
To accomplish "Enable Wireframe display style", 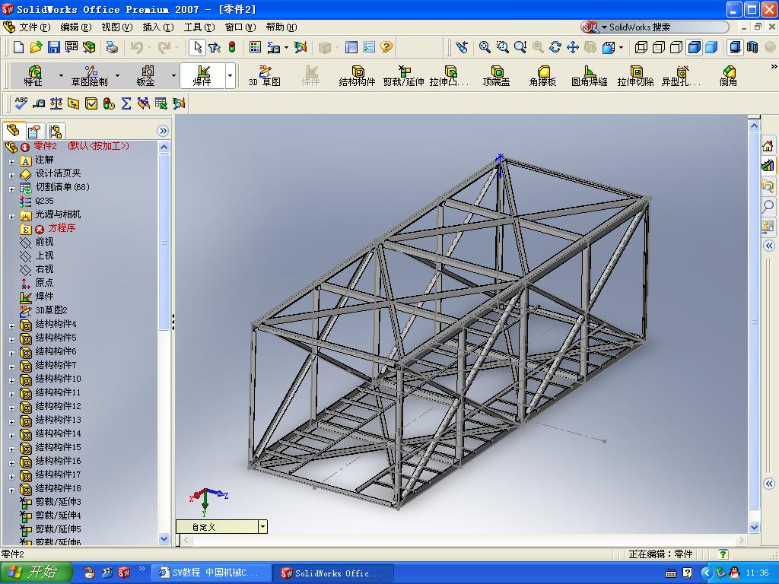I will (641, 47).
